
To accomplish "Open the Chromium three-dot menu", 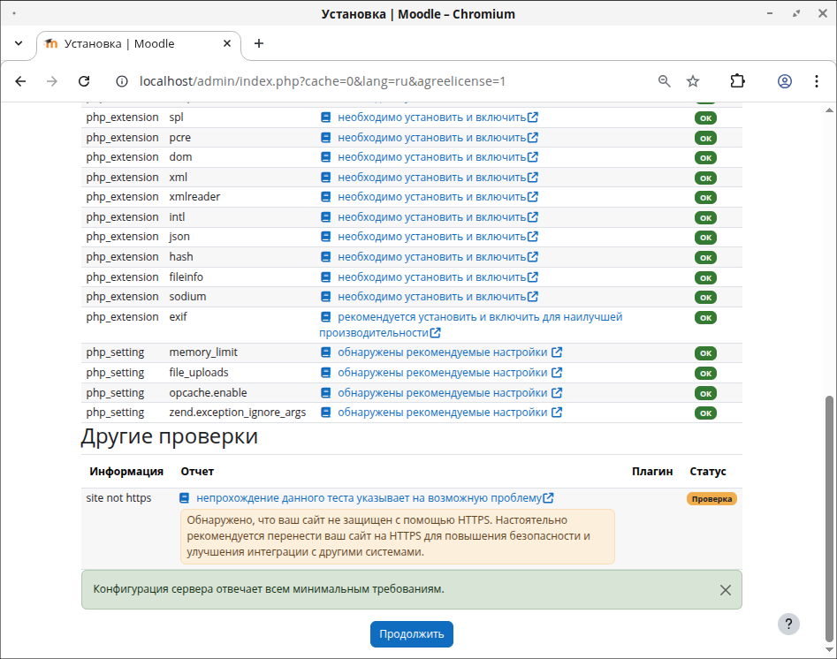I will [x=815, y=81].
